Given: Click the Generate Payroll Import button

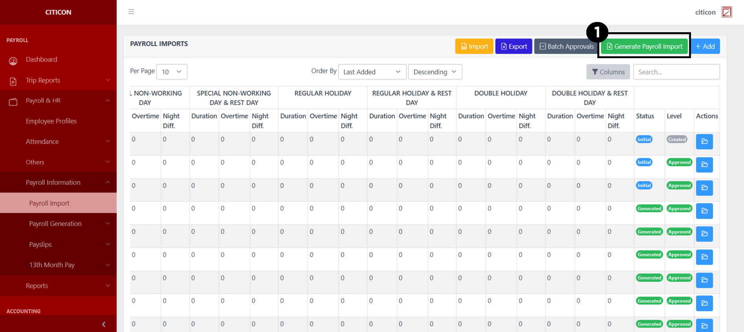Looking at the screenshot, I should pyautogui.click(x=644, y=46).
